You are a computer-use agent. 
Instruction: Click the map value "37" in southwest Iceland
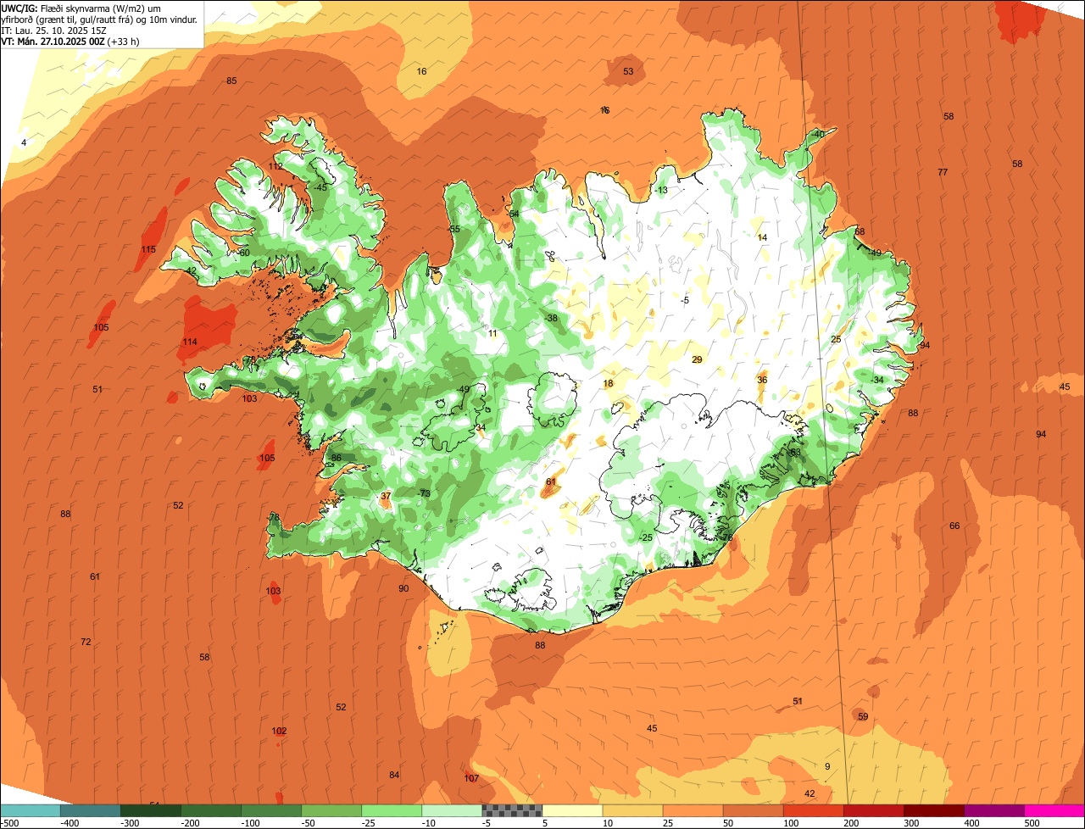tap(386, 496)
